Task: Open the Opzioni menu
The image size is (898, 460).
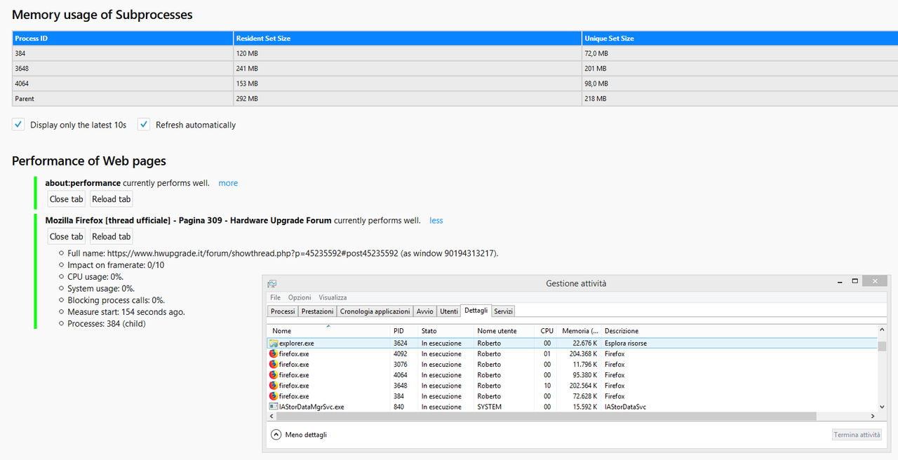Action: [300, 297]
